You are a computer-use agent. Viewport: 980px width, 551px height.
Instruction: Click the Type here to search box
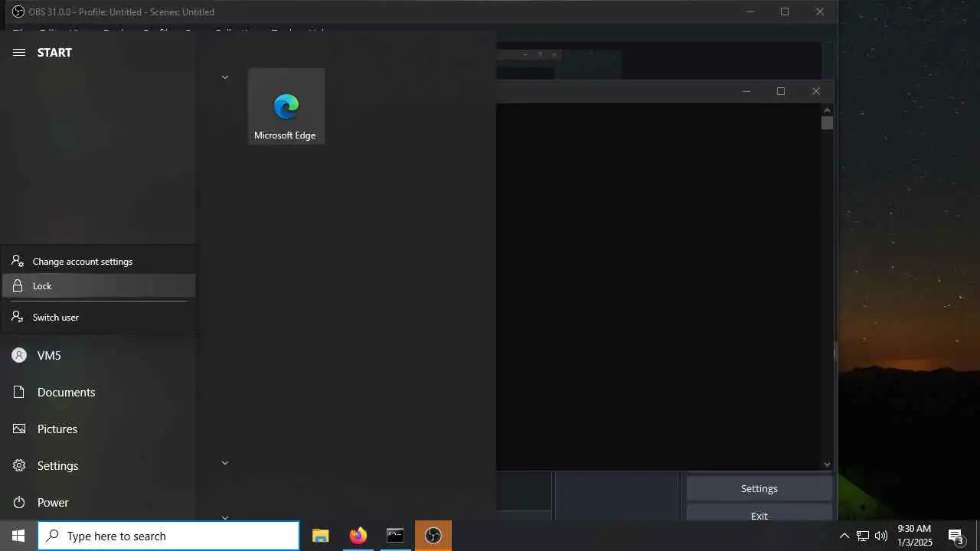click(168, 536)
